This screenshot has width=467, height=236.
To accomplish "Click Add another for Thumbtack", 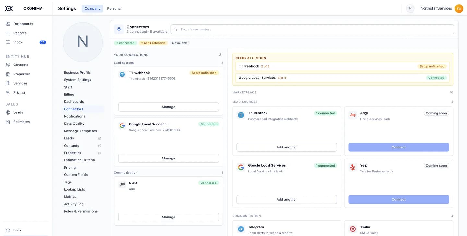I will (x=287, y=147).
